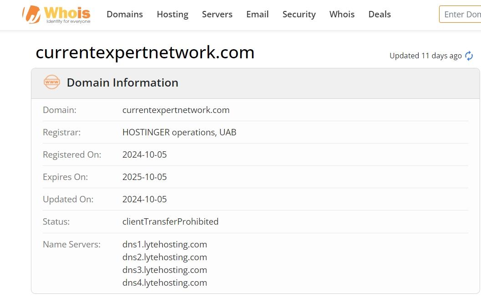This screenshot has height=298, width=481.
Task: Select the Registered On date 2024-10-05
Action: pyautogui.click(x=145, y=154)
